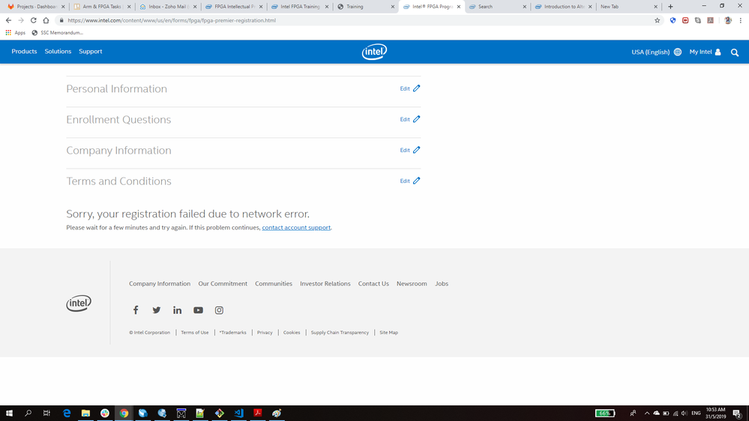The image size is (749, 421).
Task: Open the Chrome three-dot menu
Action: [x=741, y=20]
